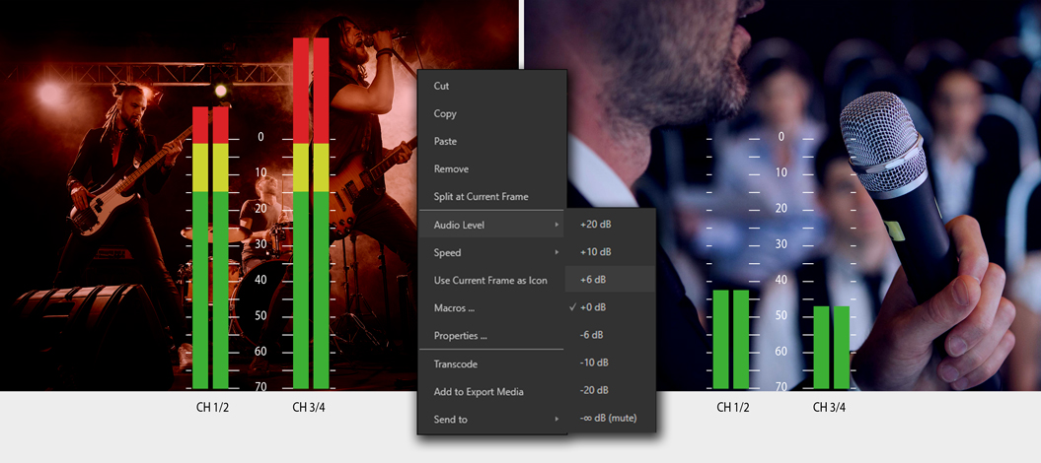The height and width of the screenshot is (463, 1041).
Task: Click Add to Export Media
Action: 479,391
